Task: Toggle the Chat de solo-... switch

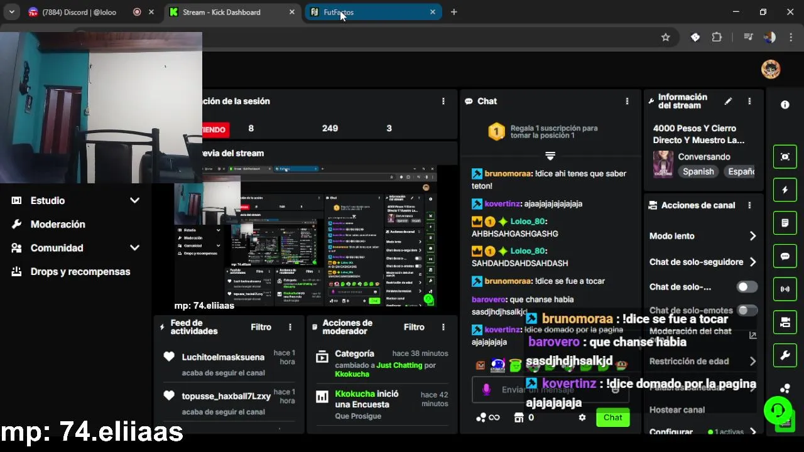Action: point(747,287)
